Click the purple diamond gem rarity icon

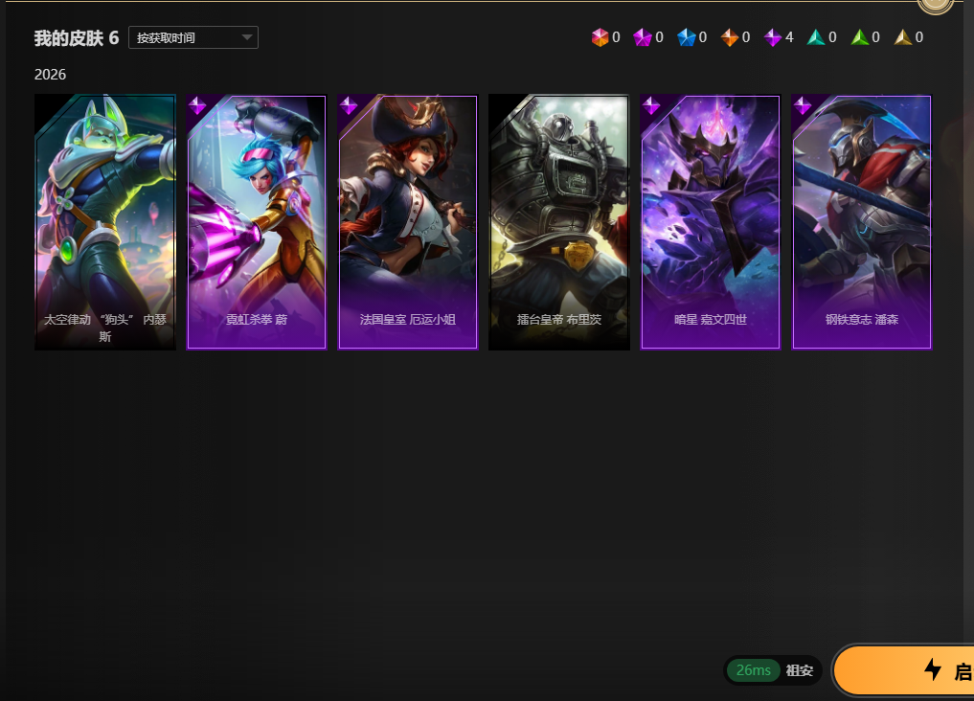(773, 38)
